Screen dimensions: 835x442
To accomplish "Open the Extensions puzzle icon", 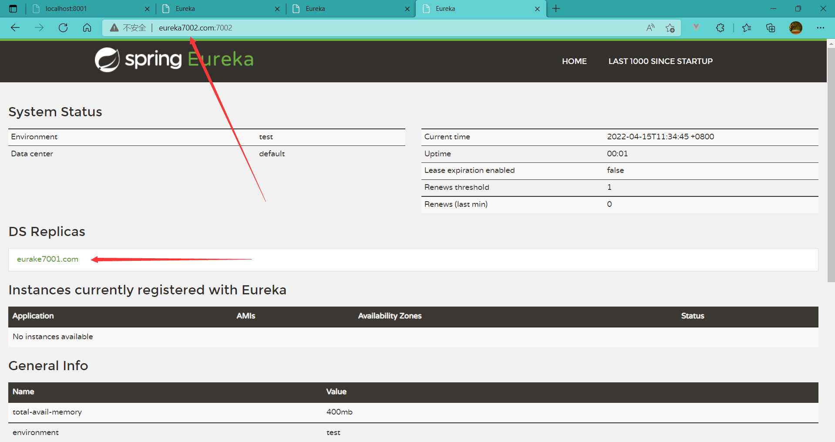I will tap(720, 28).
